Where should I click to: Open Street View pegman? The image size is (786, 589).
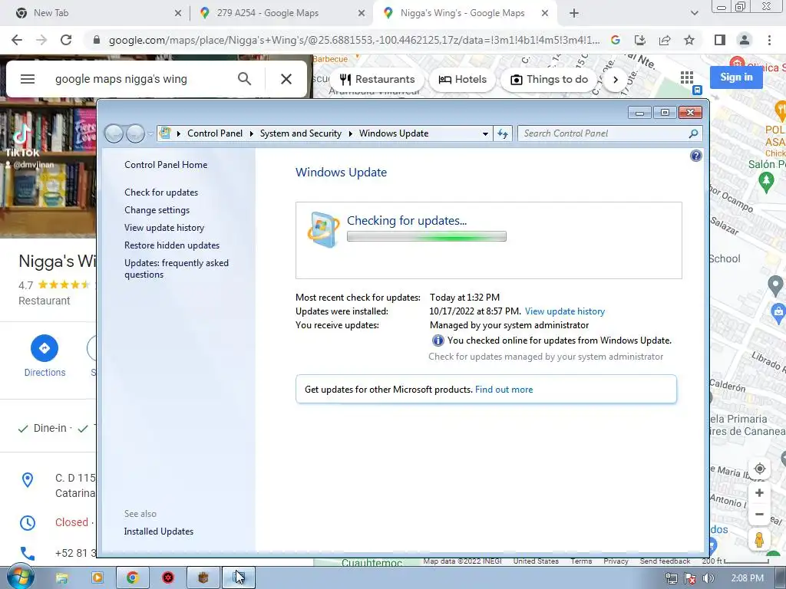point(759,540)
